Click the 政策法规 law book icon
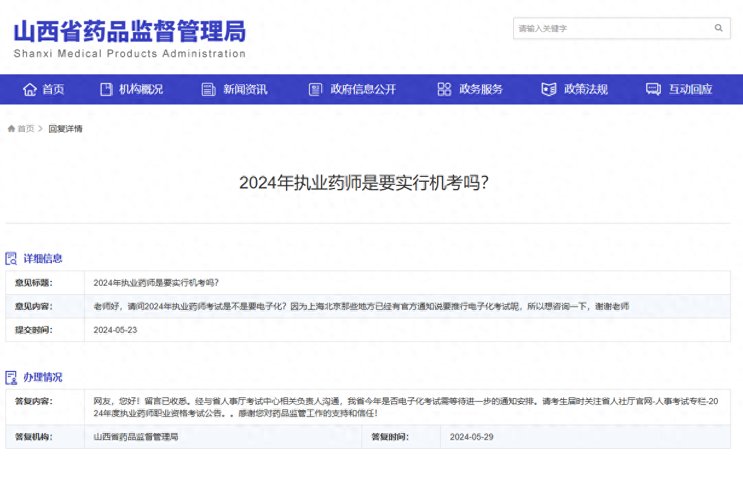 pos(549,89)
